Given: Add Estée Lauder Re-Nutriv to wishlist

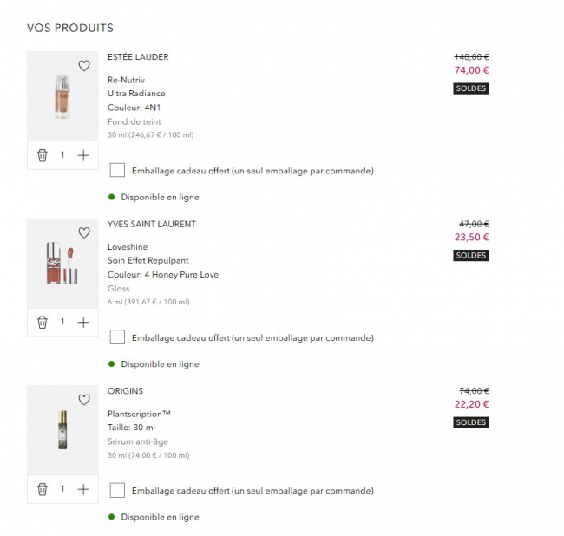Looking at the screenshot, I should [x=84, y=66].
